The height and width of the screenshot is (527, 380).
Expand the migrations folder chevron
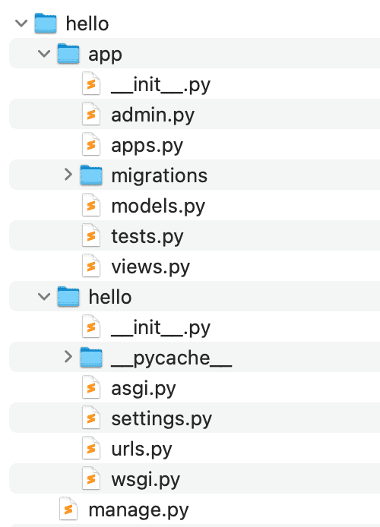[68, 175]
